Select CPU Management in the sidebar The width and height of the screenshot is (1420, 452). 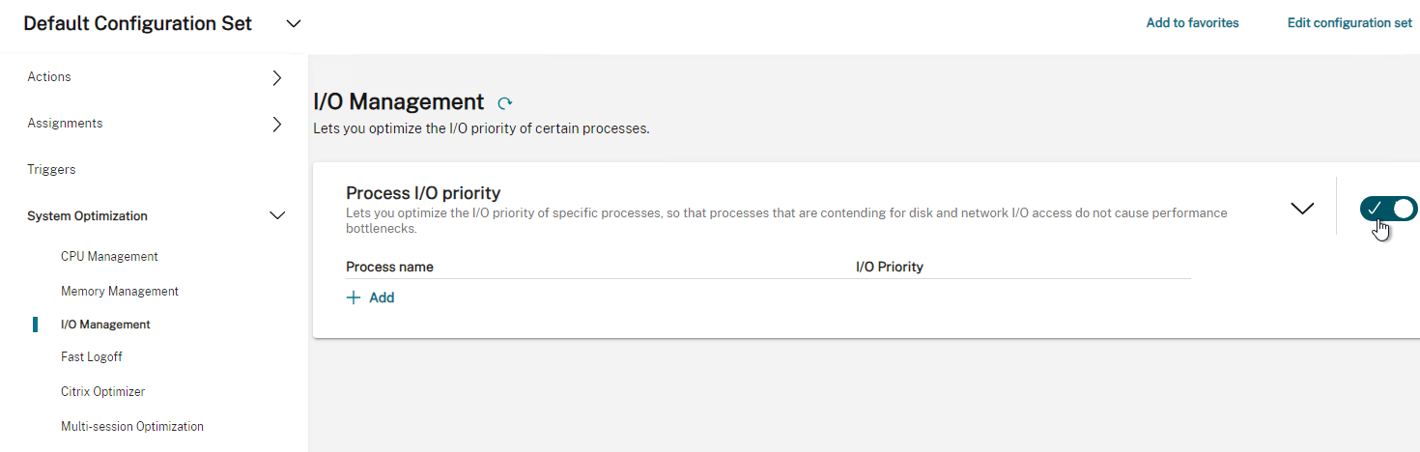pos(109,256)
